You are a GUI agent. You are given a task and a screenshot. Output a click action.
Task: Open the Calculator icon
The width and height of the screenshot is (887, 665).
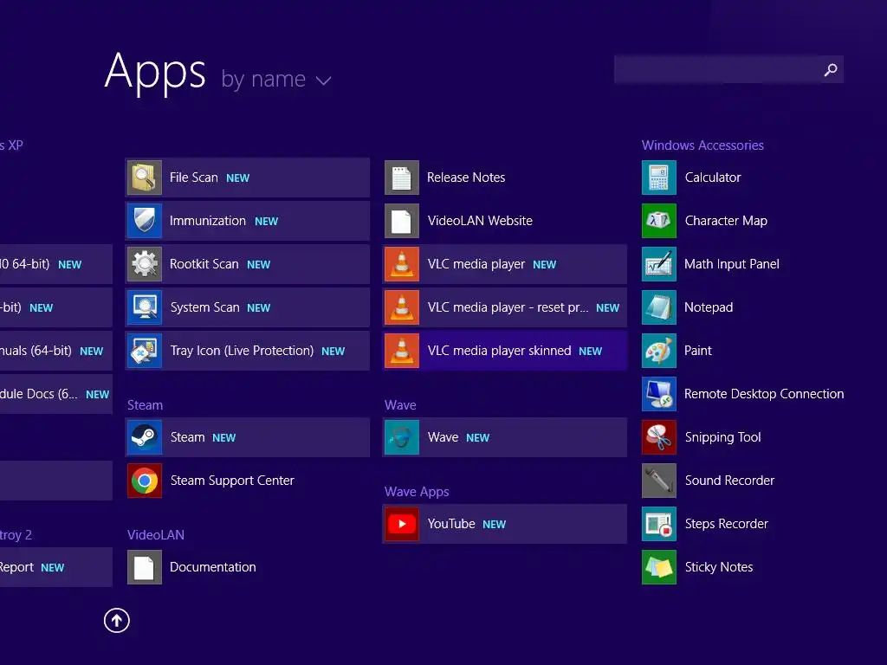coord(659,178)
